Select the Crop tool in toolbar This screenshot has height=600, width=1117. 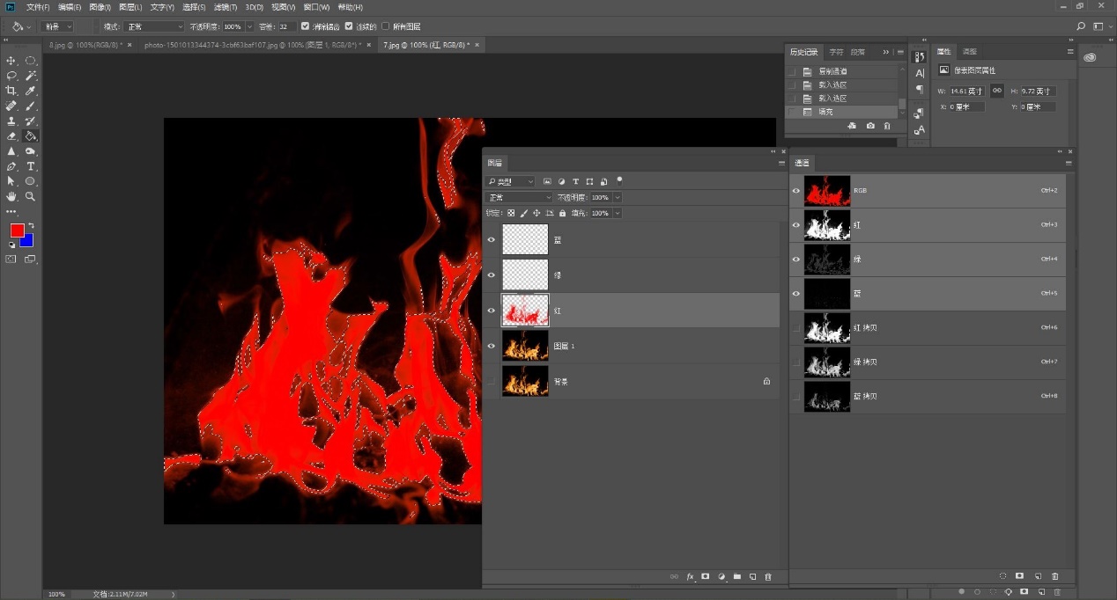click(11, 91)
